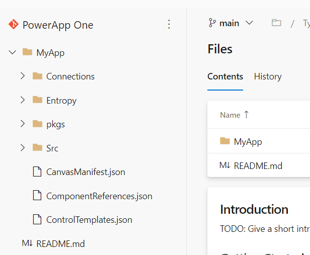The image size is (310, 255).
Task: Click the MyApp label in the tree
Action: coord(50,53)
